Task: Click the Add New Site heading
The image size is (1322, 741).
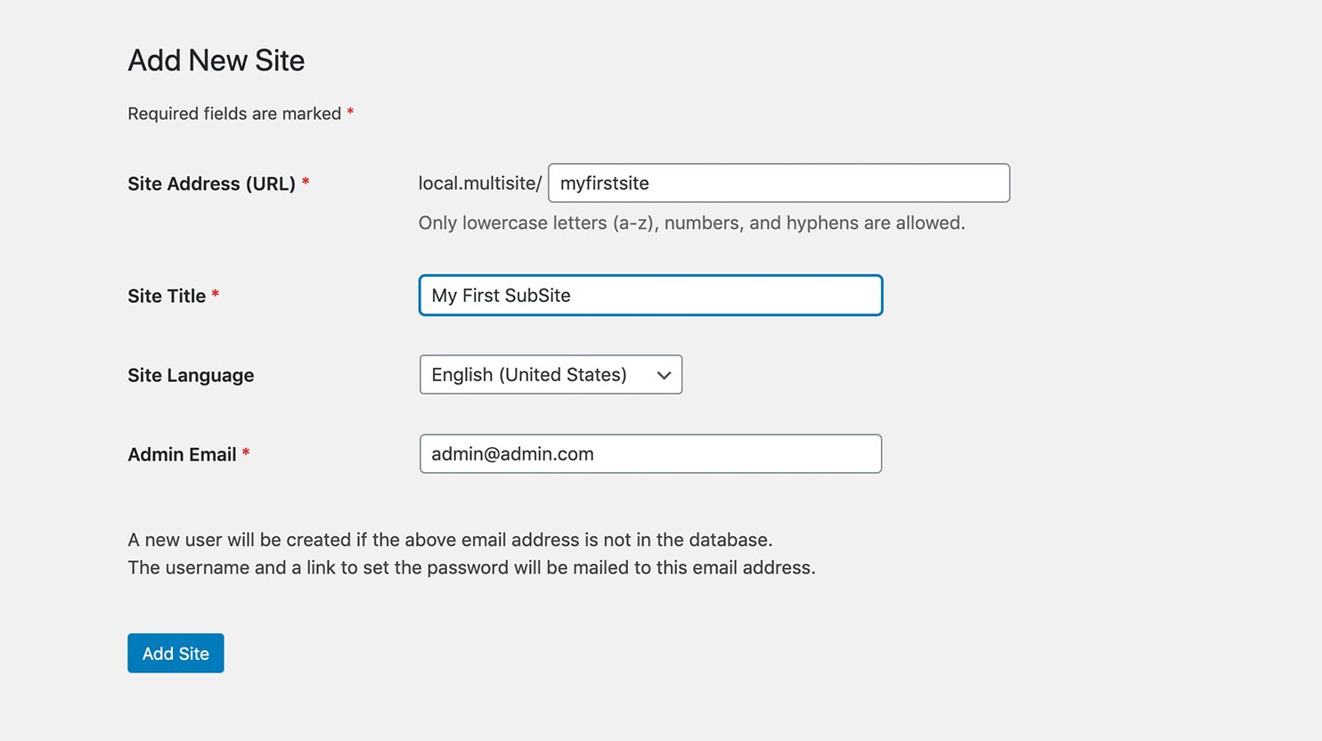Action: (216, 60)
